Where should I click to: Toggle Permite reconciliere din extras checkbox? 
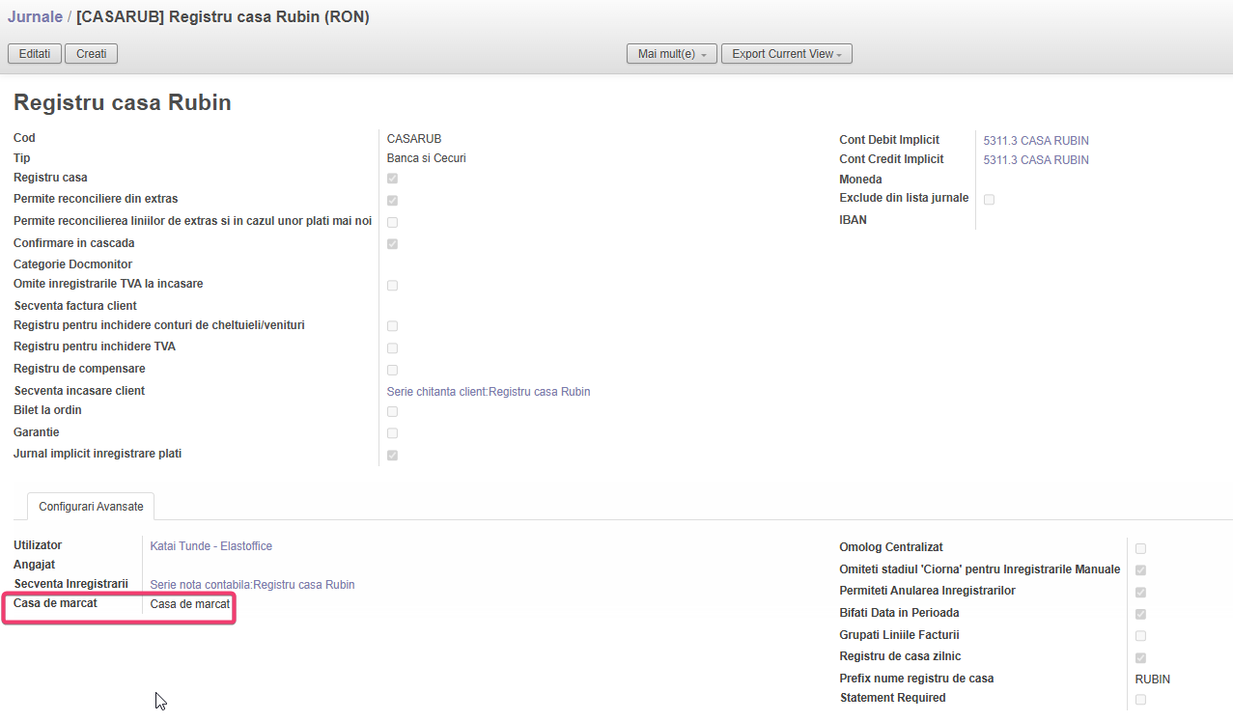392,201
